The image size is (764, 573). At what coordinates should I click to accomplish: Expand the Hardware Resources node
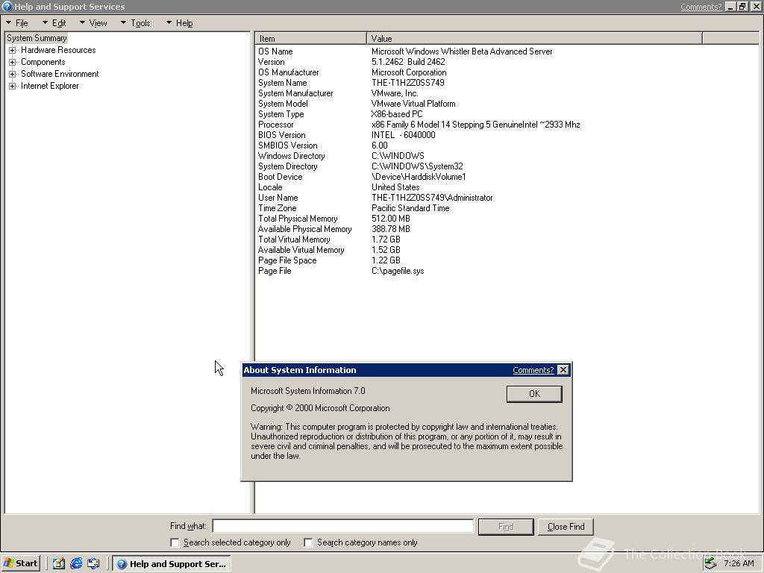(12, 50)
